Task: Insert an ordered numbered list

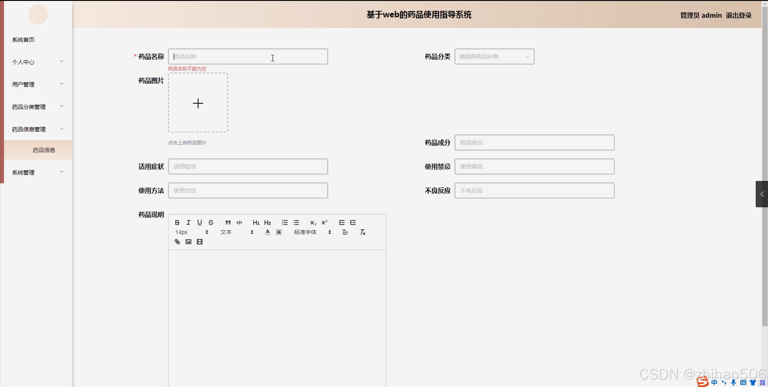Action: coord(285,222)
